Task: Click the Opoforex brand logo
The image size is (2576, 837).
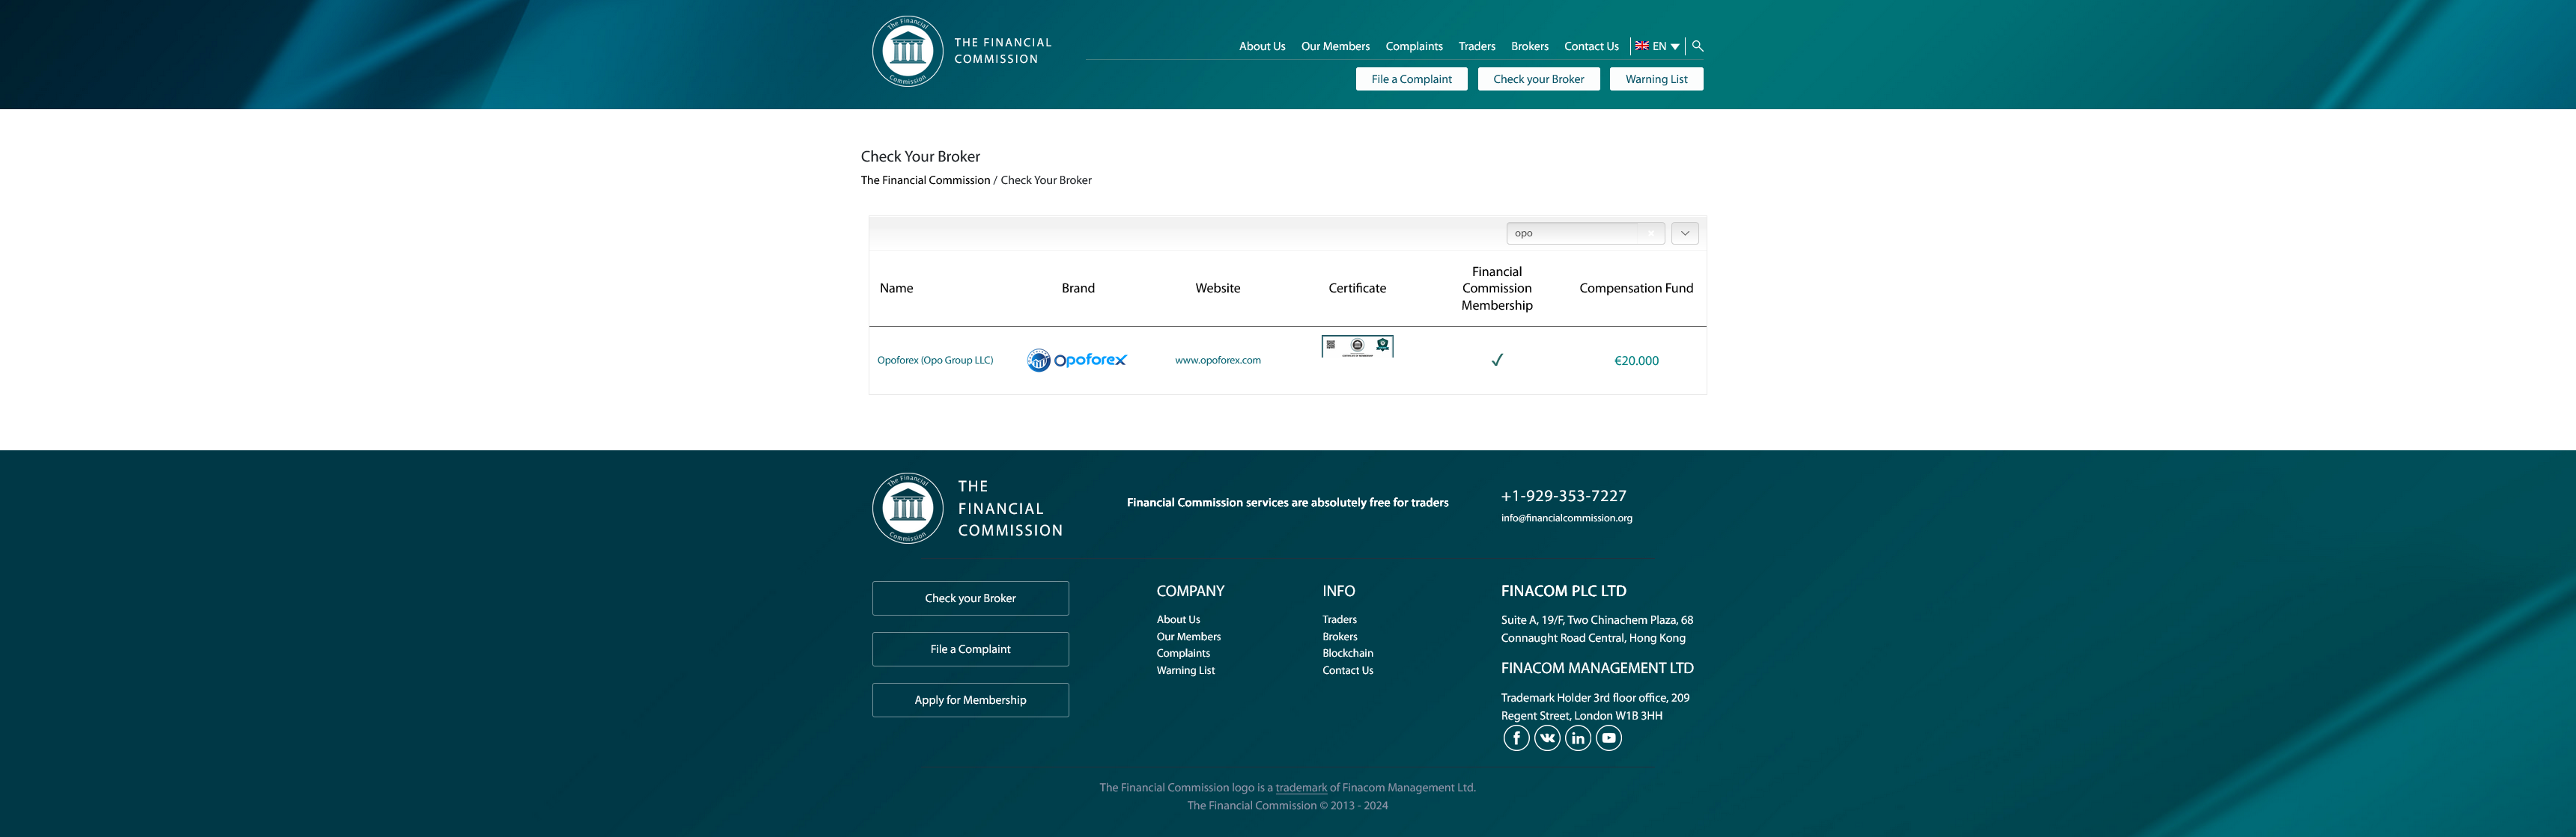Action: click(x=1077, y=361)
